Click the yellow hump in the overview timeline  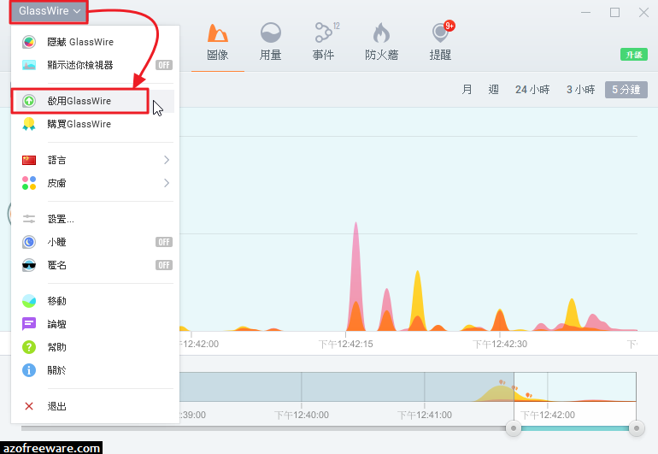click(x=503, y=394)
